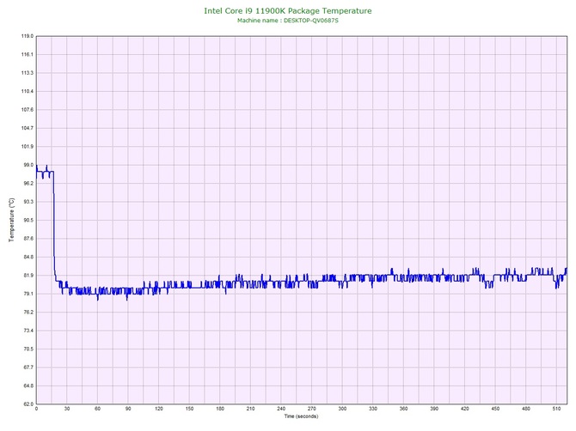Click the 101.9 y-axis value
Viewport: 576px width, 431px height.
(28, 147)
